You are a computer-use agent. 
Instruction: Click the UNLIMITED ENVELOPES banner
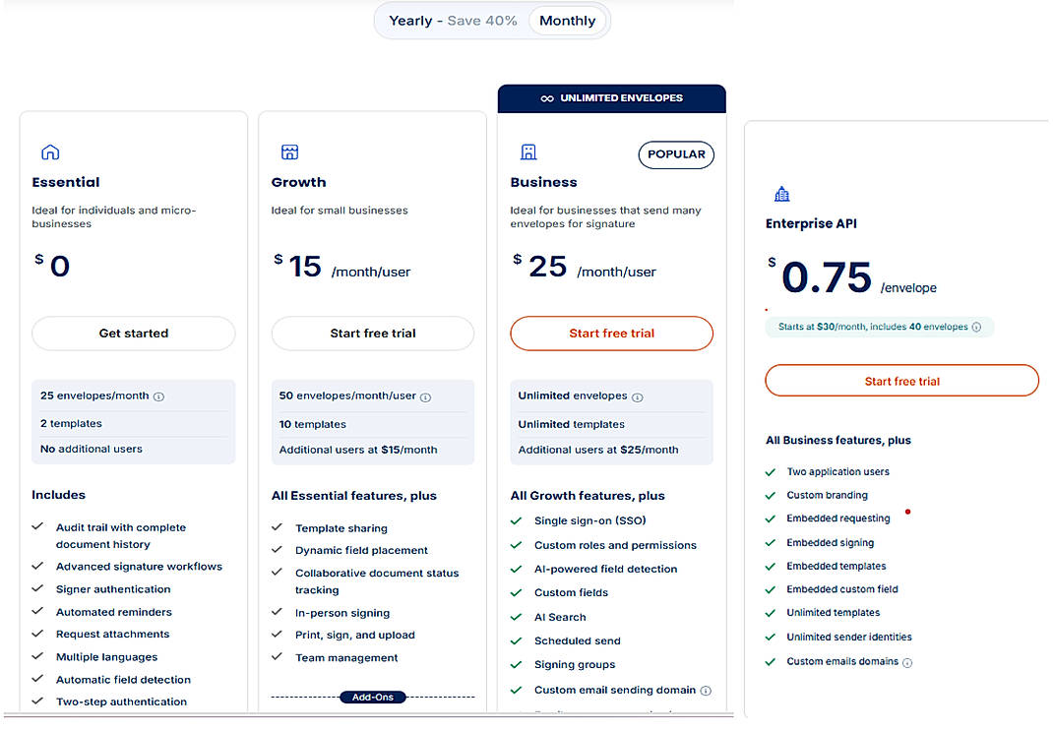tap(611, 98)
